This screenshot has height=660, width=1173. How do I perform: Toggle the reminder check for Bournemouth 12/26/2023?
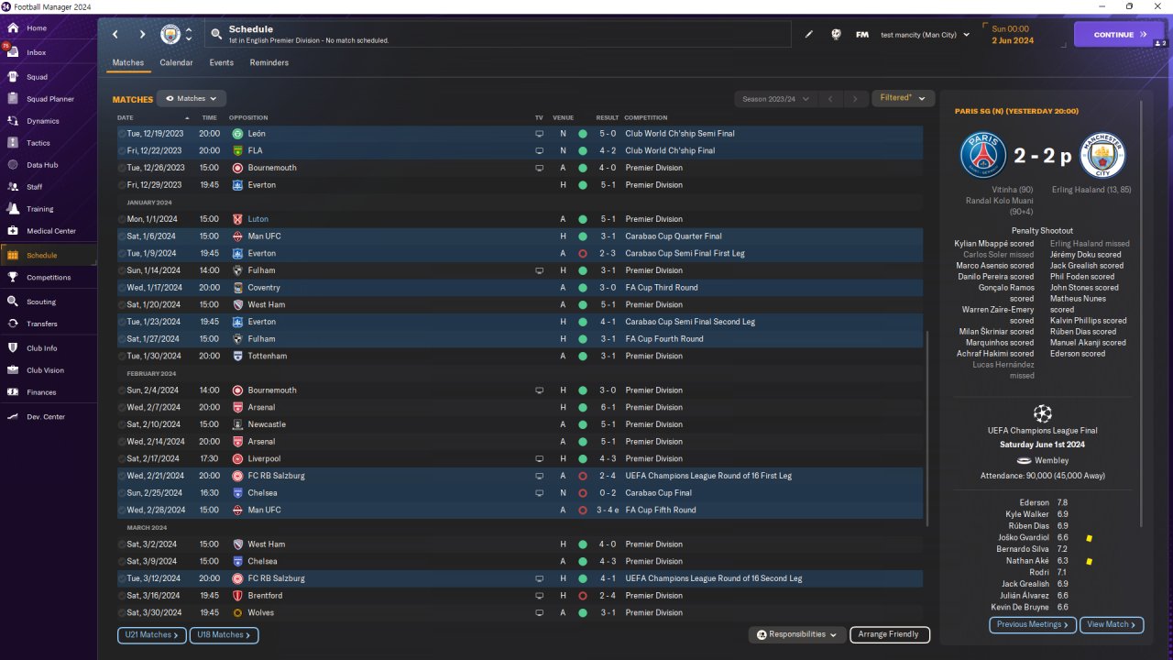[122, 168]
